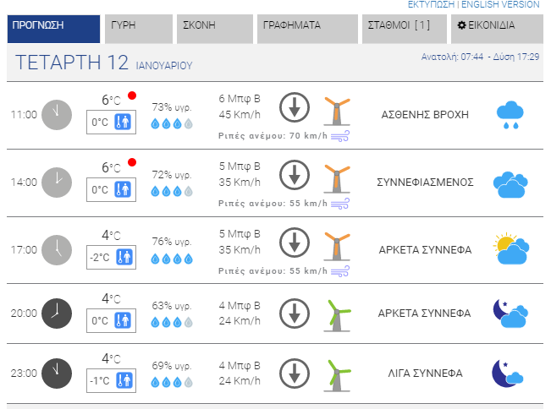The height and width of the screenshot is (409, 551).
Task: Click the wind direction arrow at 11:00
Action: coord(294,107)
